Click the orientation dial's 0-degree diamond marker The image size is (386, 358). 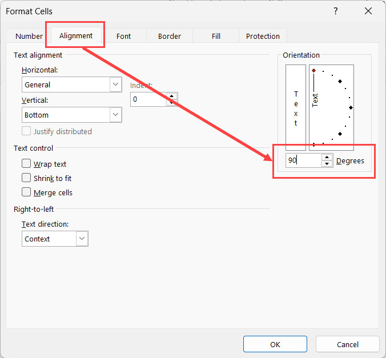tap(351, 107)
